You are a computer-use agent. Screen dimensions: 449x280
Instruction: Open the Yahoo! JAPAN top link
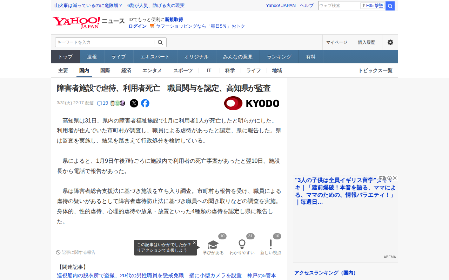[x=281, y=6]
